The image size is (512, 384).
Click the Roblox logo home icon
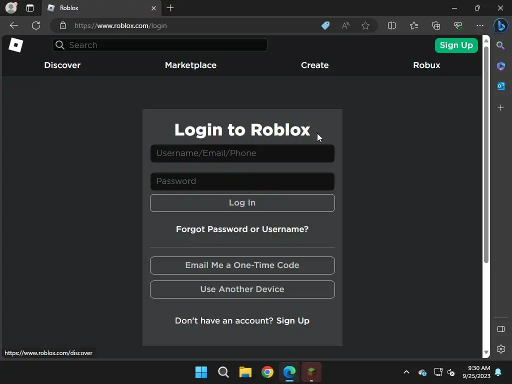tap(15, 45)
